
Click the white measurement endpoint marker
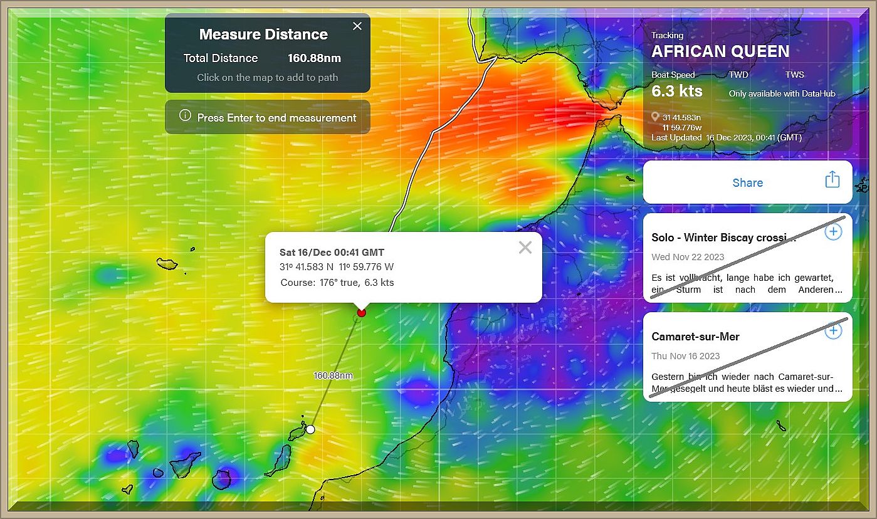[x=310, y=429]
